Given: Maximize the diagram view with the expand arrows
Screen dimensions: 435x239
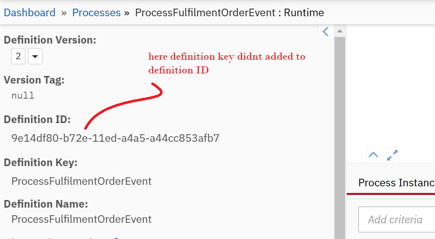Looking at the screenshot, I should point(392,155).
